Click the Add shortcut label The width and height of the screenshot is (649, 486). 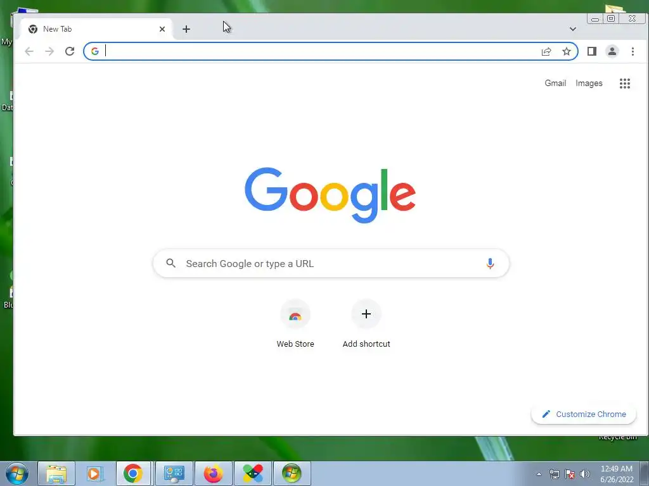pyautogui.click(x=366, y=344)
